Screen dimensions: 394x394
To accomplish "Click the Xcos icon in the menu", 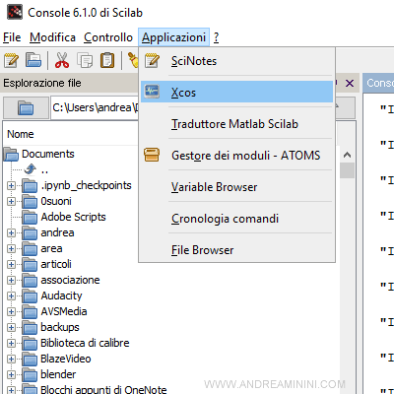I will coord(152,92).
